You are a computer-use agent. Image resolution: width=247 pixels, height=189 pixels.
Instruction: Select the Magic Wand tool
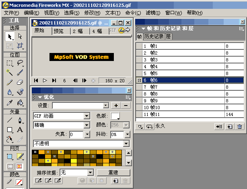10,73
